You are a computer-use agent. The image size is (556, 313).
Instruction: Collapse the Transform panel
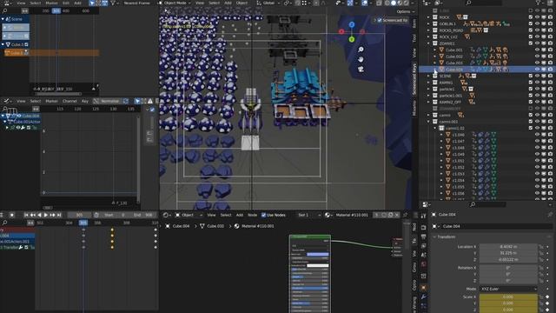click(434, 236)
